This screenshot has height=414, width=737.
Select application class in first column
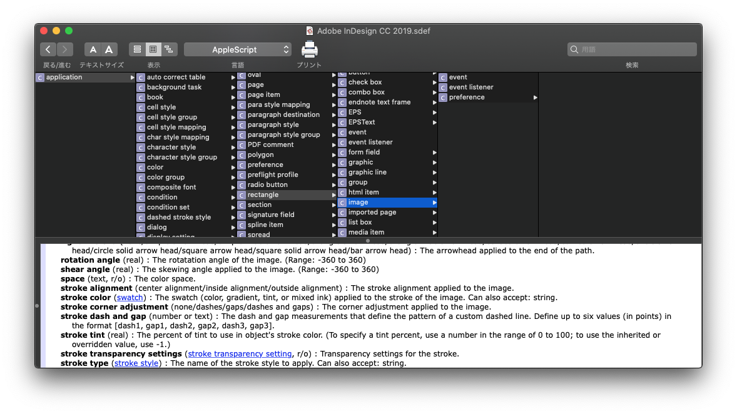click(x=85, y=77)
